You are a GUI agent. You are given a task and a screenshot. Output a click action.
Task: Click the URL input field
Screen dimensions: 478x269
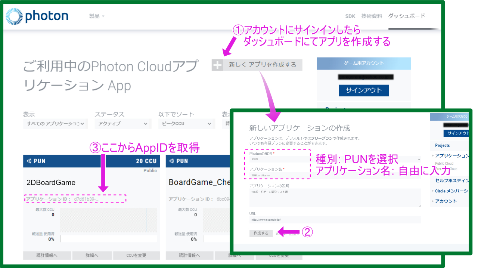[x=335, y=220]
